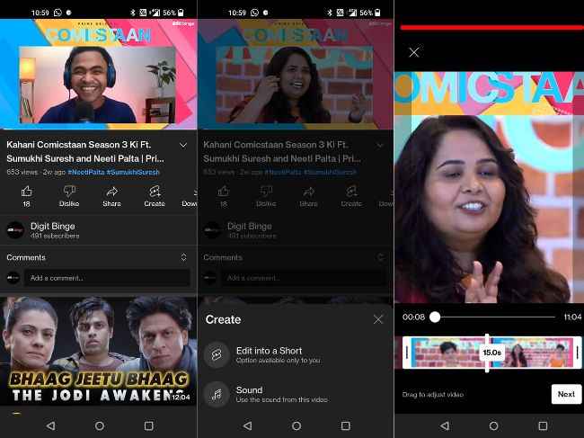Open Bhaag Jeetu Bhaag video thumbnail
584x438 pixels.
[x=98, y=351]
